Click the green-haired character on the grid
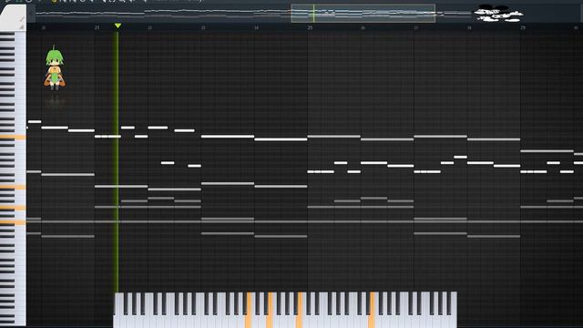Viewport: 583px width, 328px height. tap(55, 68)
